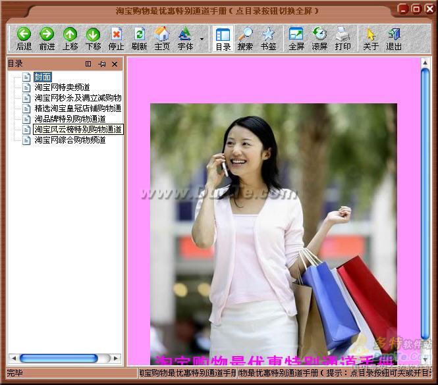438x385 pixels.
Task: Click the 字体 font icon
Action: tap(185, 34)
